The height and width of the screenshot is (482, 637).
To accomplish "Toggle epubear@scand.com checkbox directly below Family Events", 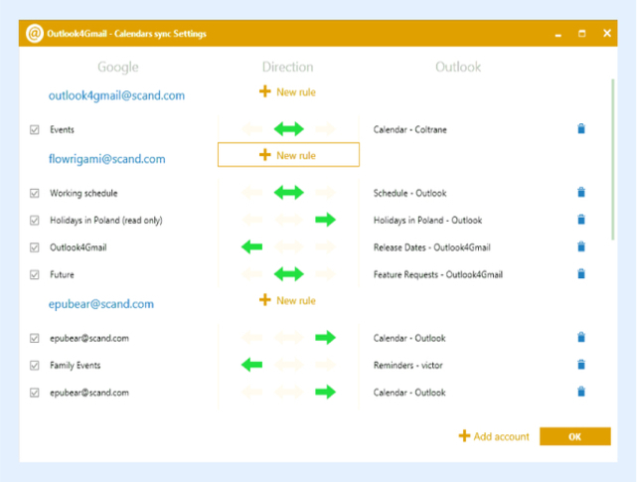I will click(35, 393).
